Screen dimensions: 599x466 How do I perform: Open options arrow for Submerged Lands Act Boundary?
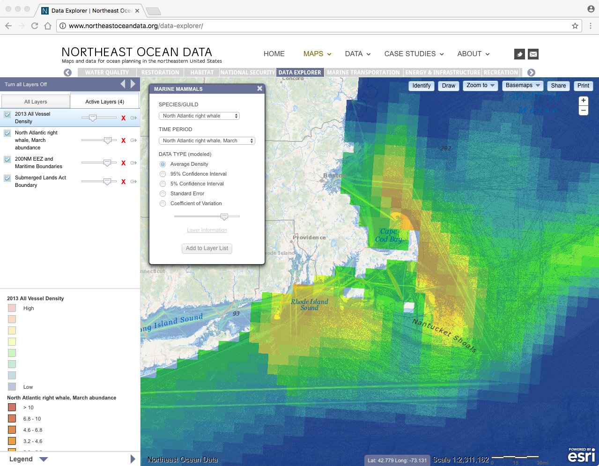(133, 182)
